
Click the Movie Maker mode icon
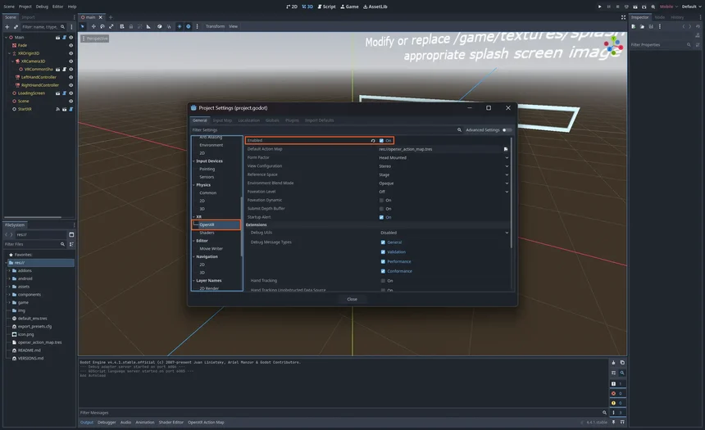(x=653, y=7)
